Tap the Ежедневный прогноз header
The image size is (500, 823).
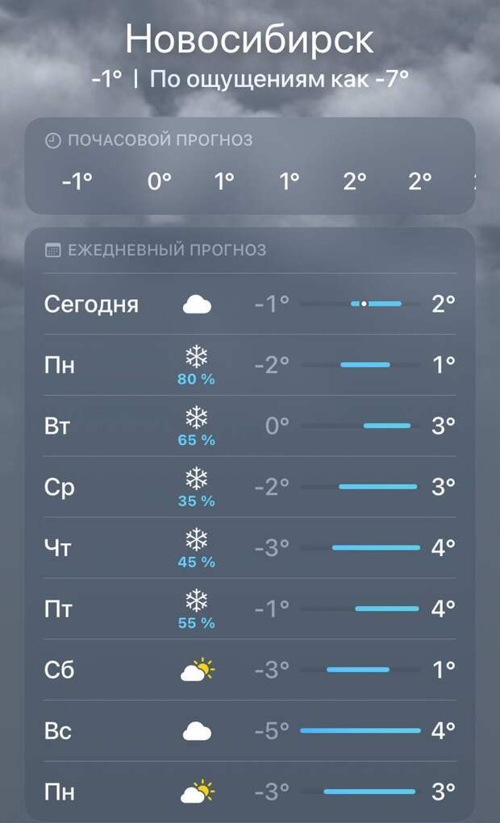166,250
